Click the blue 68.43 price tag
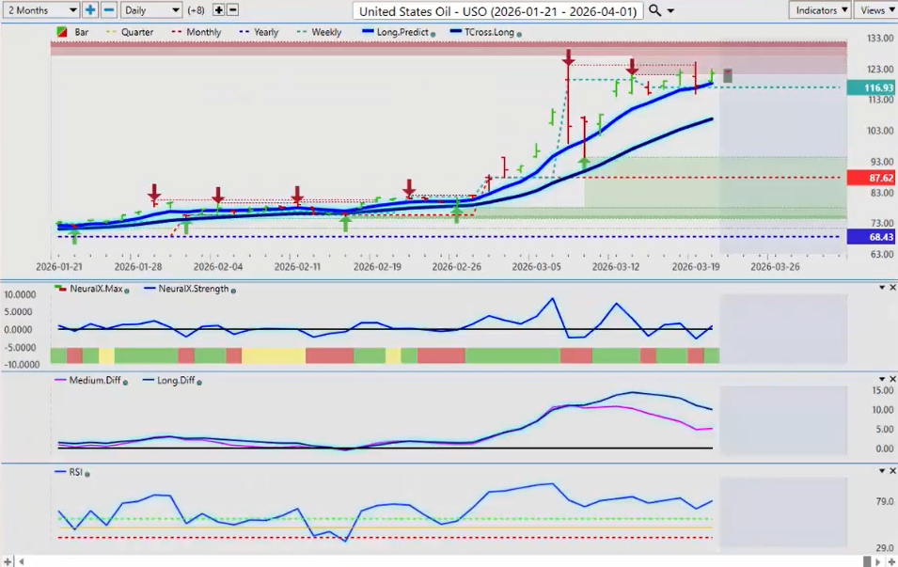 pyautogui.click(x=871, y=237)
